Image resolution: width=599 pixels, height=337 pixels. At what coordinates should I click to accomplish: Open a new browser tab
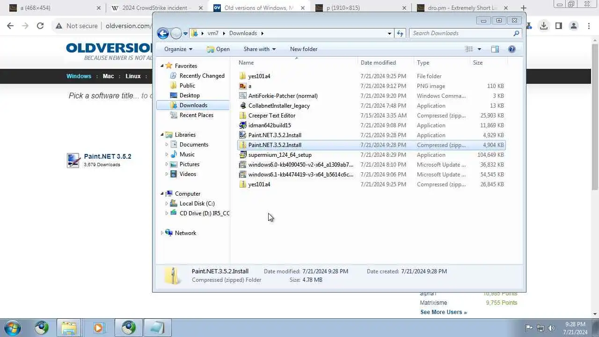click(x=523, y=8)
